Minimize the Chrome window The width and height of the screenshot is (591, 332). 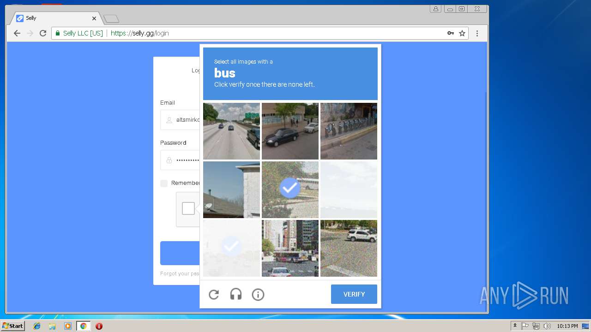450,9
